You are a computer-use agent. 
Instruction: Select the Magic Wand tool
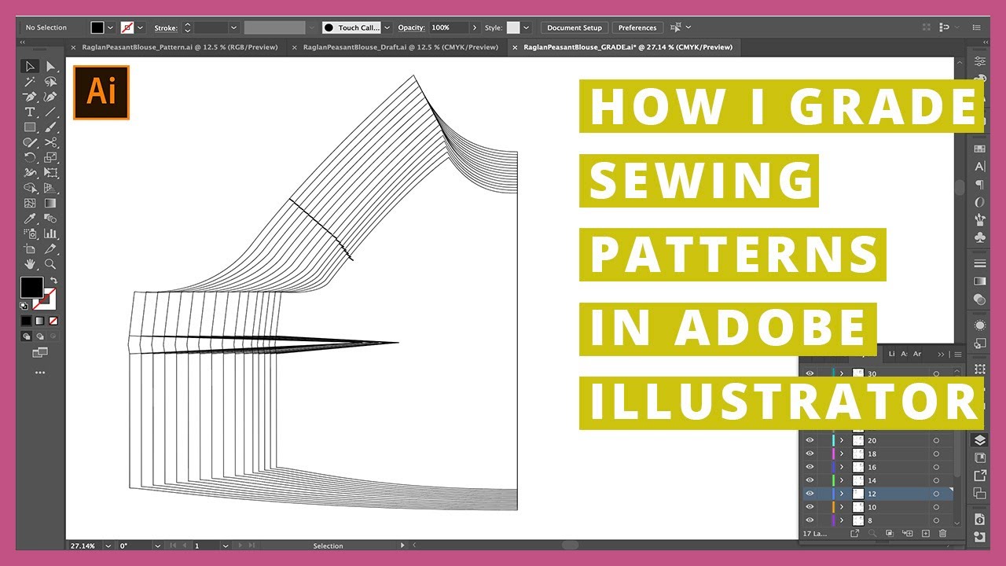[30, 82]
